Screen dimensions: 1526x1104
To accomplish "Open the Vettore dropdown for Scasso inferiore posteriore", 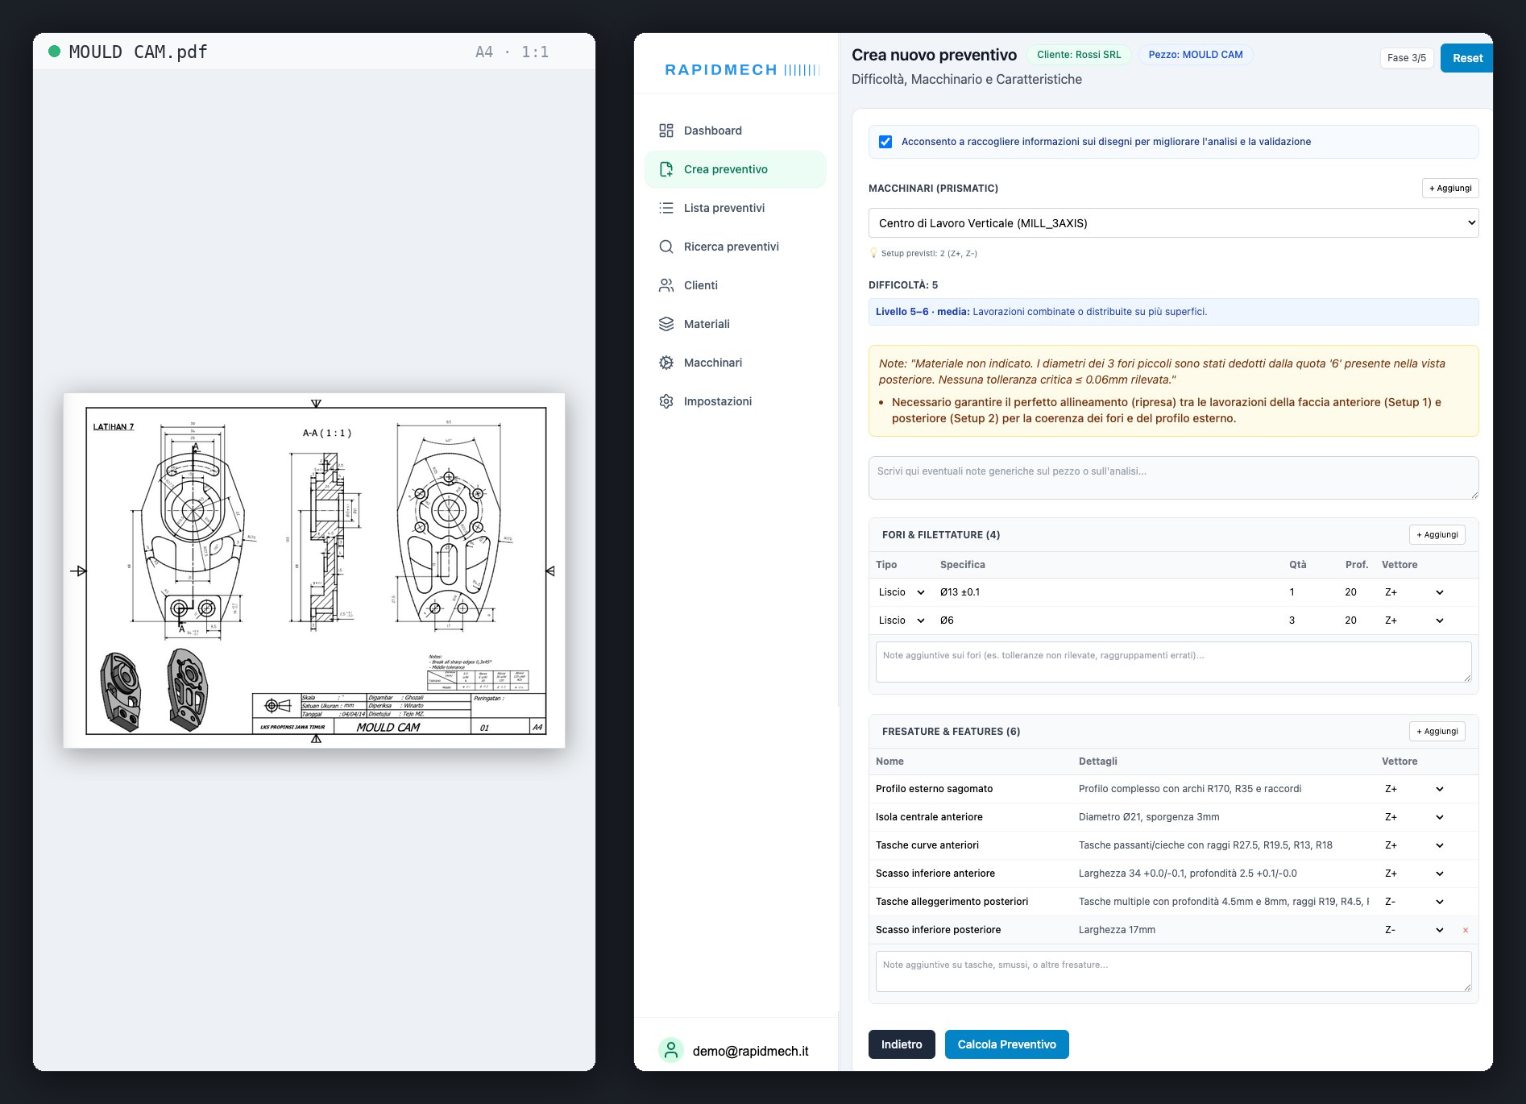I will click(x=1414, y=930).
